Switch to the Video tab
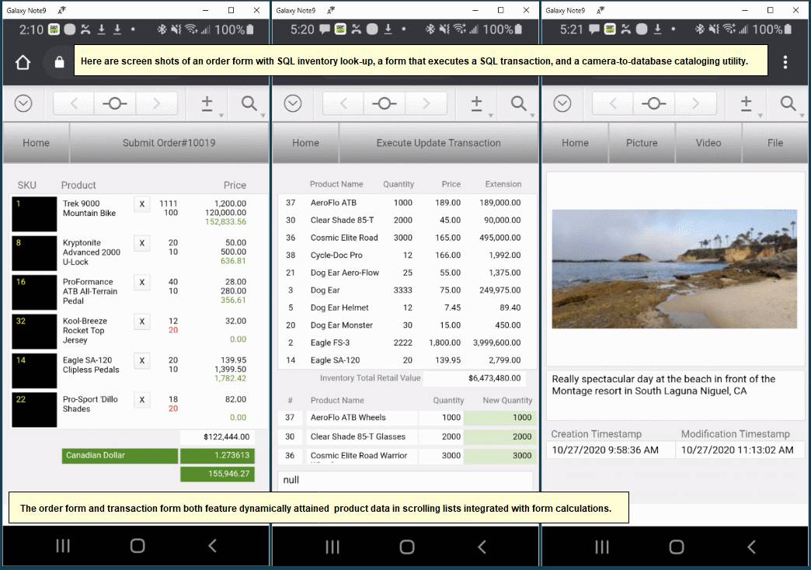The image size is (811, 570). (x=708, y=143)
